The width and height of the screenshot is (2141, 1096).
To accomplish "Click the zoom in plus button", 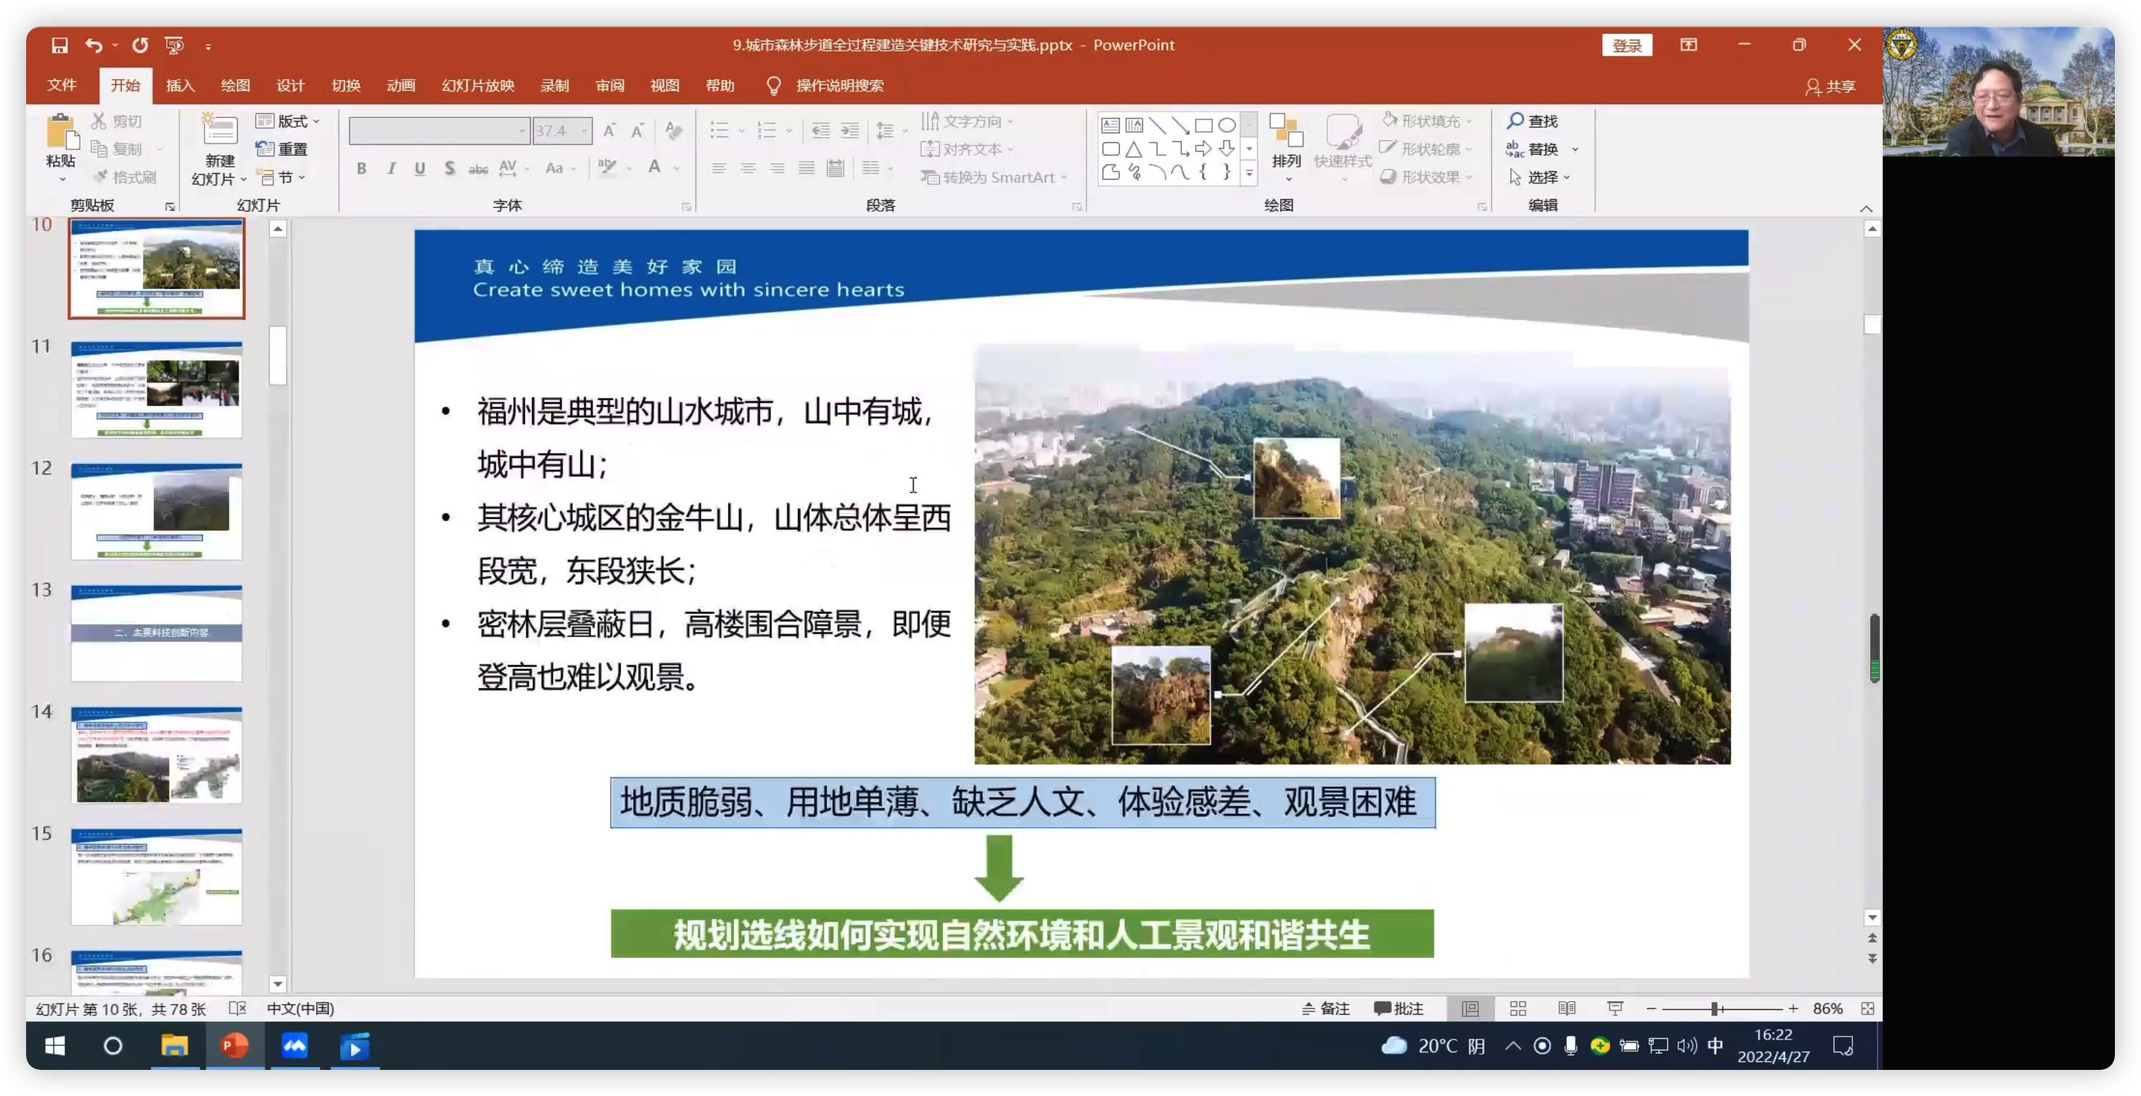I will point(1793,1008).
